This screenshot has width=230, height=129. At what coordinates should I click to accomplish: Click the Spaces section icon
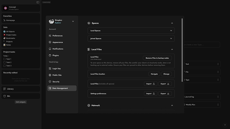(89, 23)
